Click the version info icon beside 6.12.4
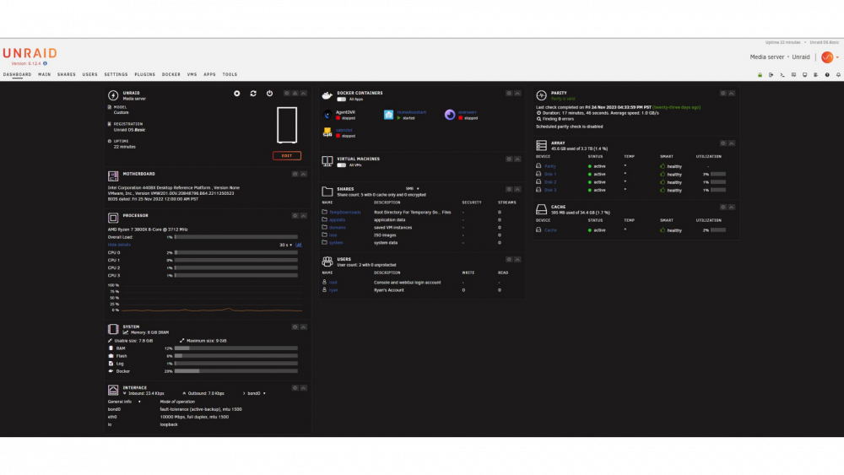Screen dimensions: 844x475 tap(46, 63)
